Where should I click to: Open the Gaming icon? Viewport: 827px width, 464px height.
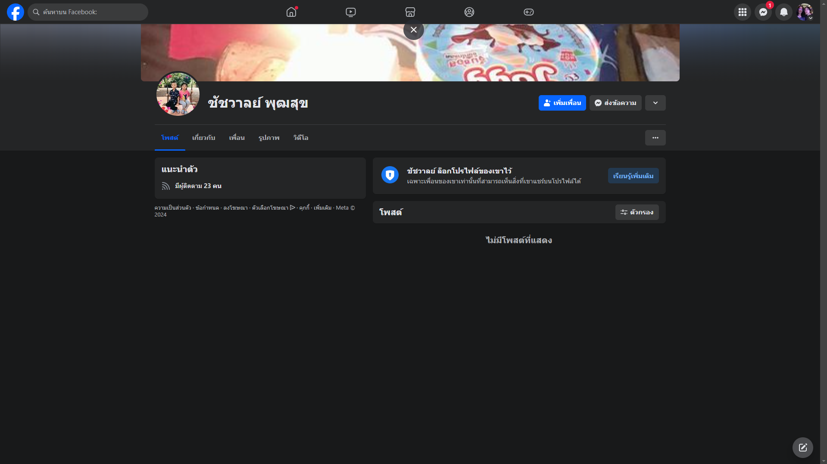click(529, 12)
